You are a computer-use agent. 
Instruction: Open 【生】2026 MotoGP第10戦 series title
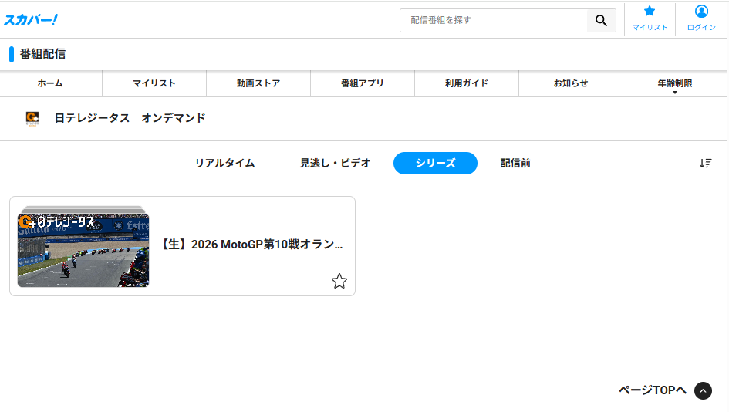tap(251, 245)
